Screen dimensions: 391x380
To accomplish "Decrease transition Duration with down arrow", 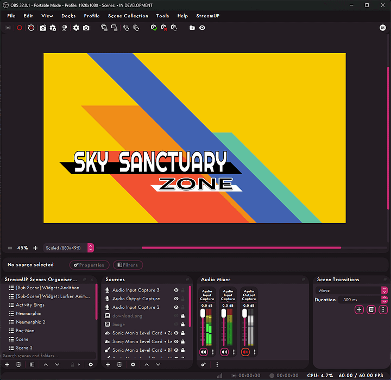I will (385, 301).
